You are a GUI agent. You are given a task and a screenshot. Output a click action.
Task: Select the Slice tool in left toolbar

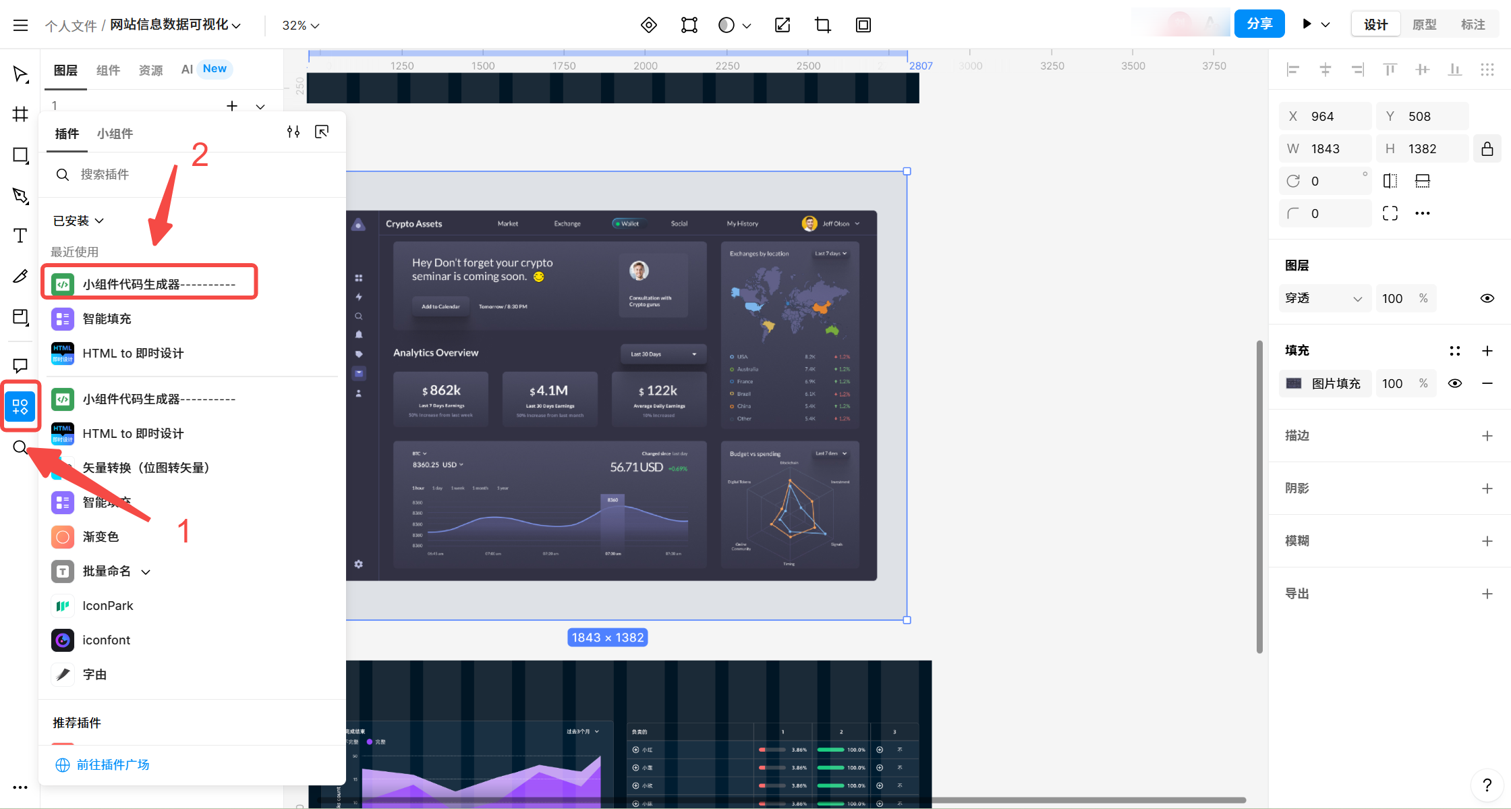(20, 317)
